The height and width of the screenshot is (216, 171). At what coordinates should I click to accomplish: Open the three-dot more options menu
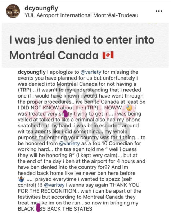tap(159, 11)
